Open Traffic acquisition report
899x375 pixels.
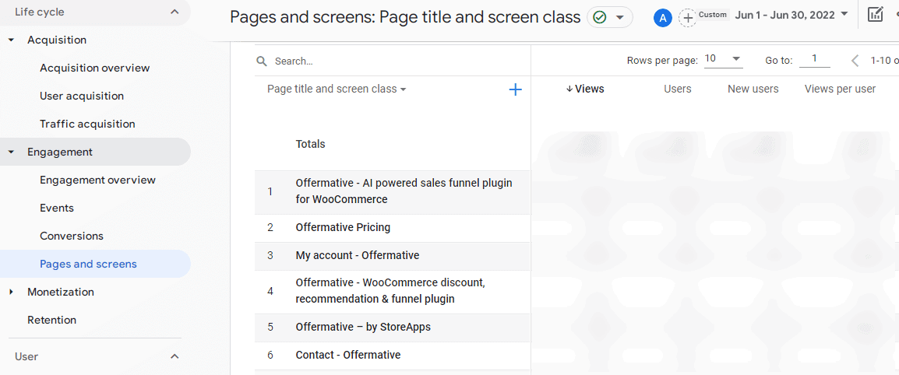coord(87,124)
